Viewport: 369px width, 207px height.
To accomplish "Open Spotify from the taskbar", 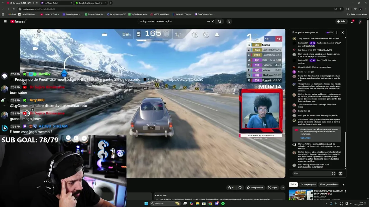I will [223, 204].
